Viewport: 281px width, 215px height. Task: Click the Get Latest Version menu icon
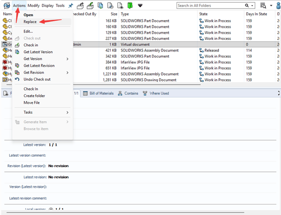tap(17, 52)
